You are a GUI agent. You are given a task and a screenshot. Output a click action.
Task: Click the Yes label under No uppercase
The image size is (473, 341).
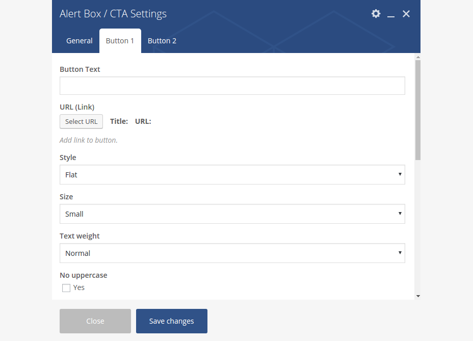point(79,287)
